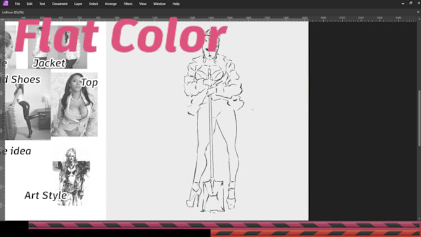Open the View menu
This screenshot has width=421, height=237.
coord(143,4)
